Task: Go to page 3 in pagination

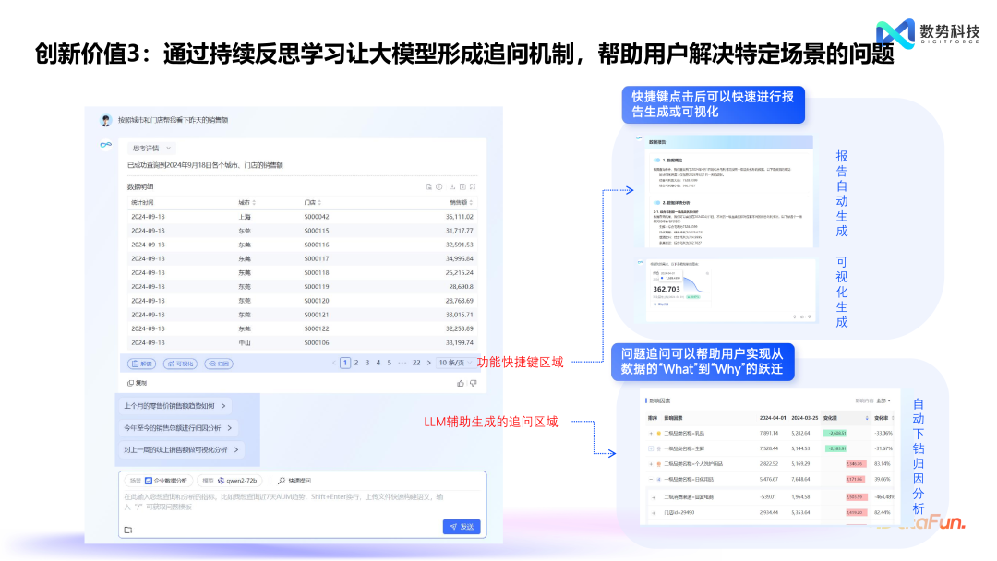Action: 366,363
